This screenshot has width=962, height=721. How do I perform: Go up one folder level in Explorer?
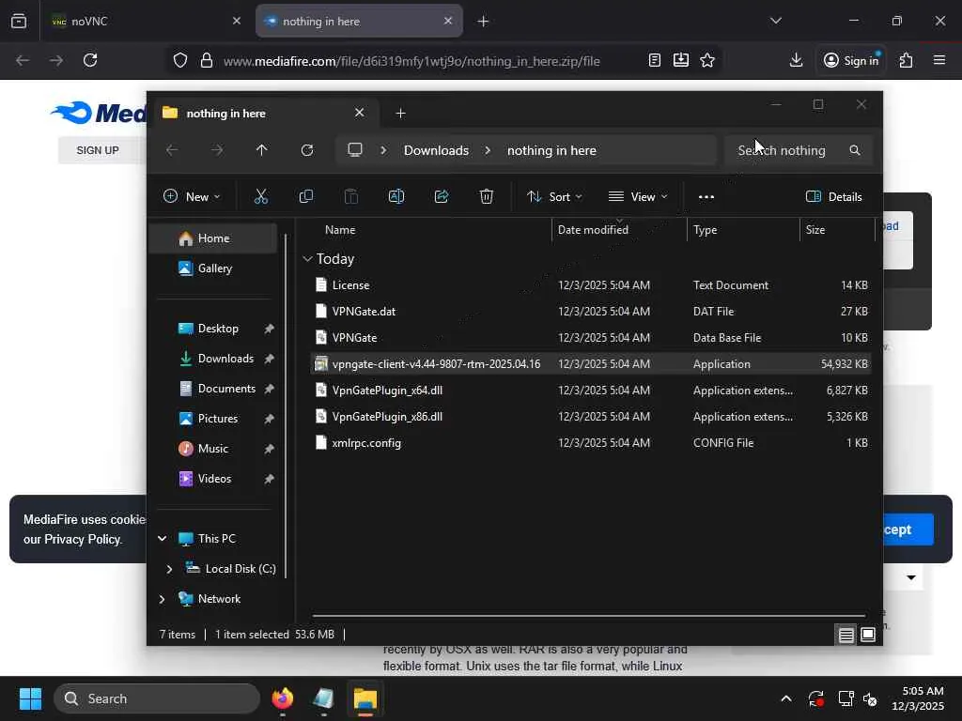(x=261, y=150)
